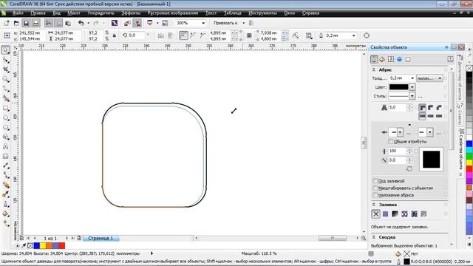
Task: Select the Text tool
Action: click(5, 146)
